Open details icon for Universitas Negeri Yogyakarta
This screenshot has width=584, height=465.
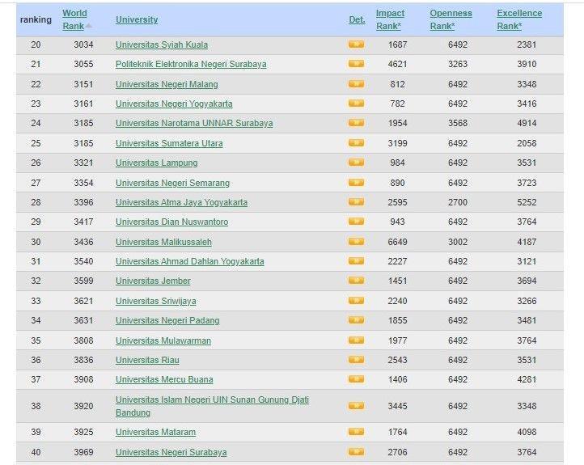[x=356, y=104]
